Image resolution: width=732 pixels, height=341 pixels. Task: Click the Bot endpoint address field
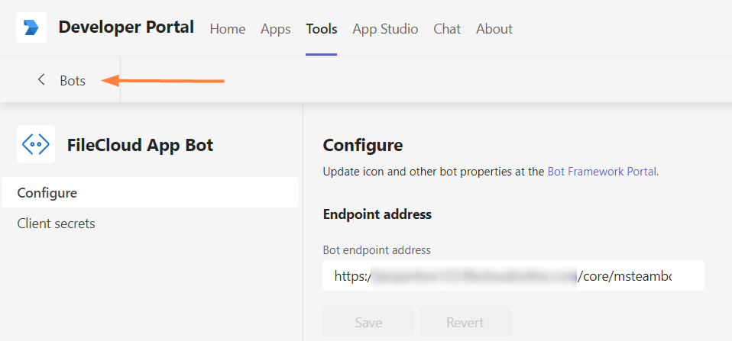click(x=513, y=275)
